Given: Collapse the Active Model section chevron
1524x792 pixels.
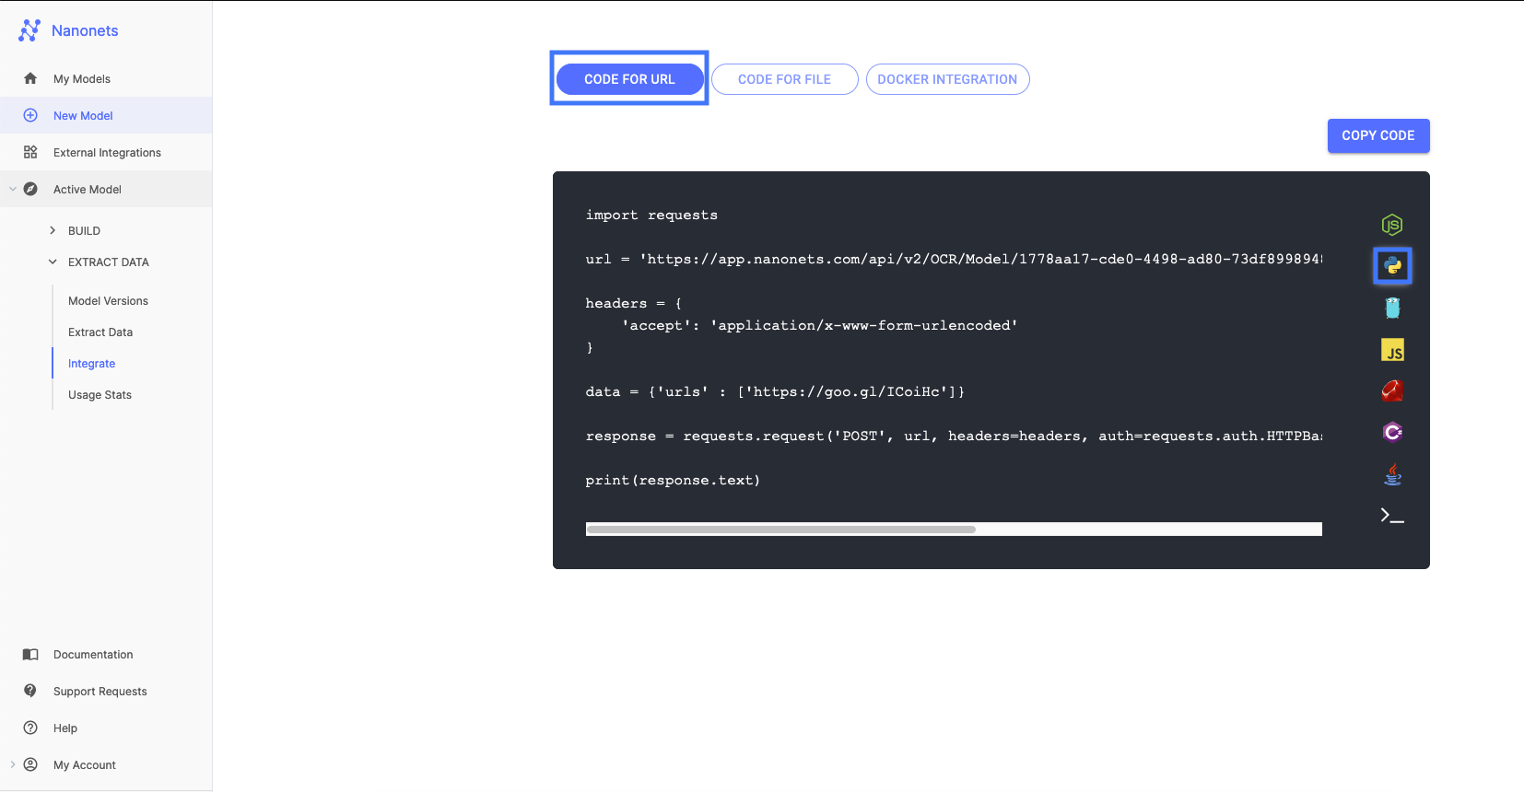Looking at the screenshot, I should pyautogui.click(x=12, y=189).
